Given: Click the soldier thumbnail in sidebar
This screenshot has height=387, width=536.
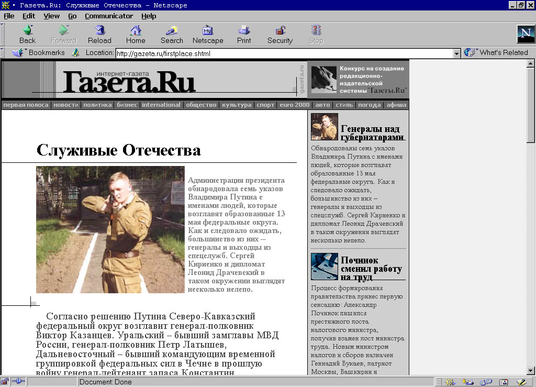Looking at the screenshot, I should 324,127.
